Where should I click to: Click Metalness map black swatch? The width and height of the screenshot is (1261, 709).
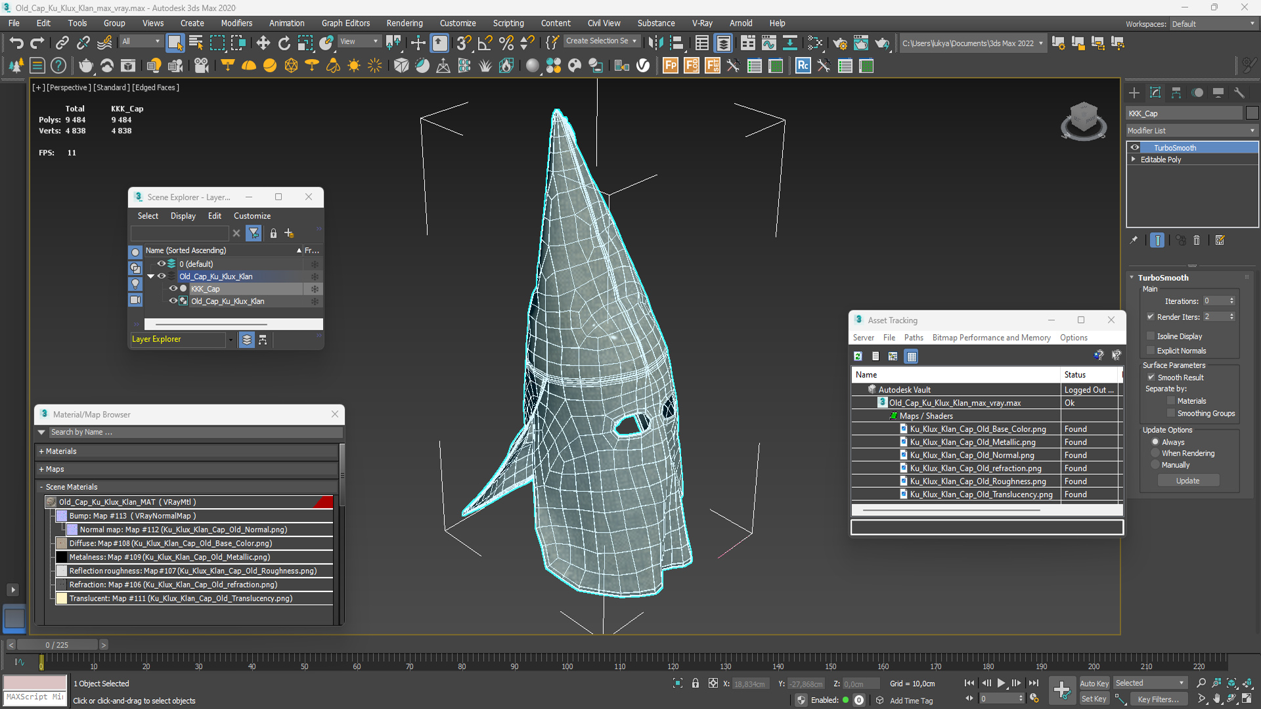coord(62,557)
